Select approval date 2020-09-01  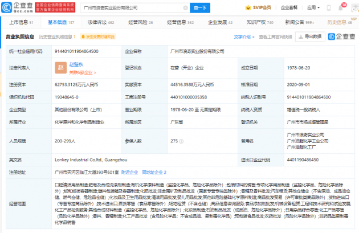(x=299, y=84)
